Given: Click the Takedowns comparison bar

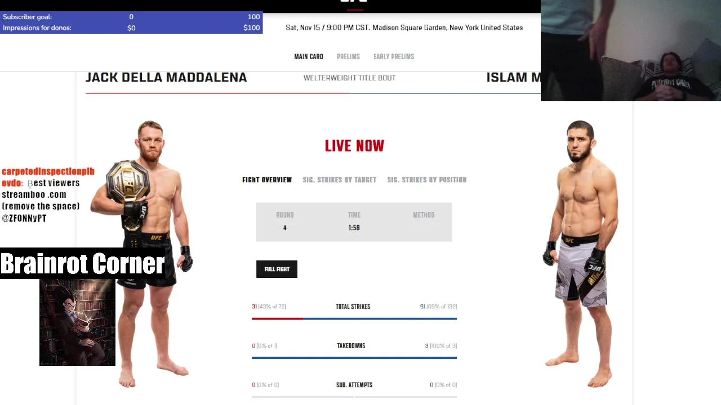Looking at the screenshot, I should (354, 358).
